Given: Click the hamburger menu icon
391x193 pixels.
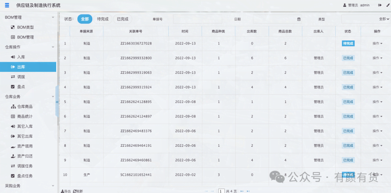Looking at the screenshot, I should [7, 5].
